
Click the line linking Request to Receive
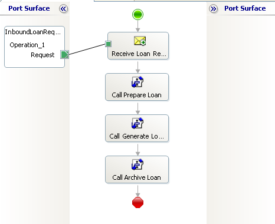pos(87,50)
